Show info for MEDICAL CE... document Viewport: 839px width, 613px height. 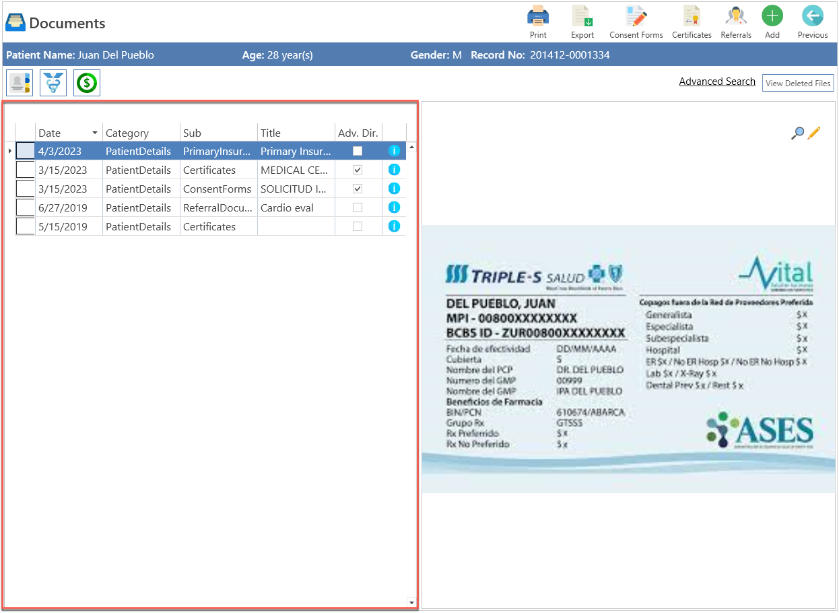point(395,170)
